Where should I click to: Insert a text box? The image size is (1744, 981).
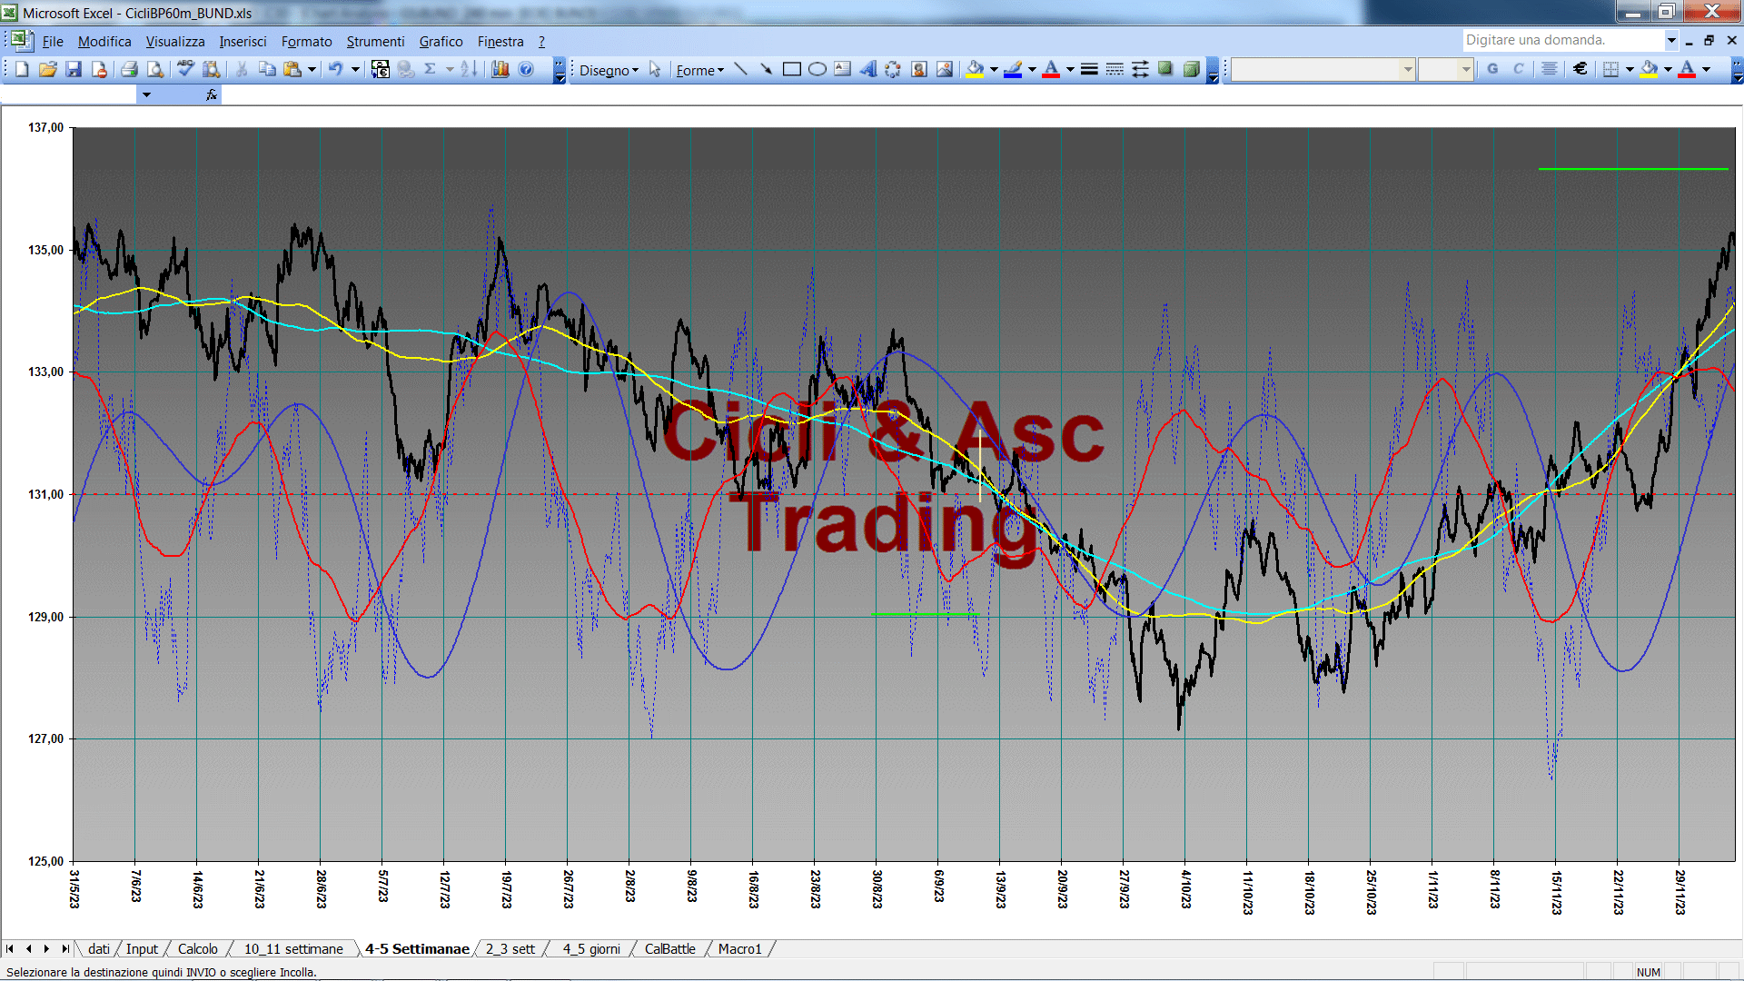[842, 69]
